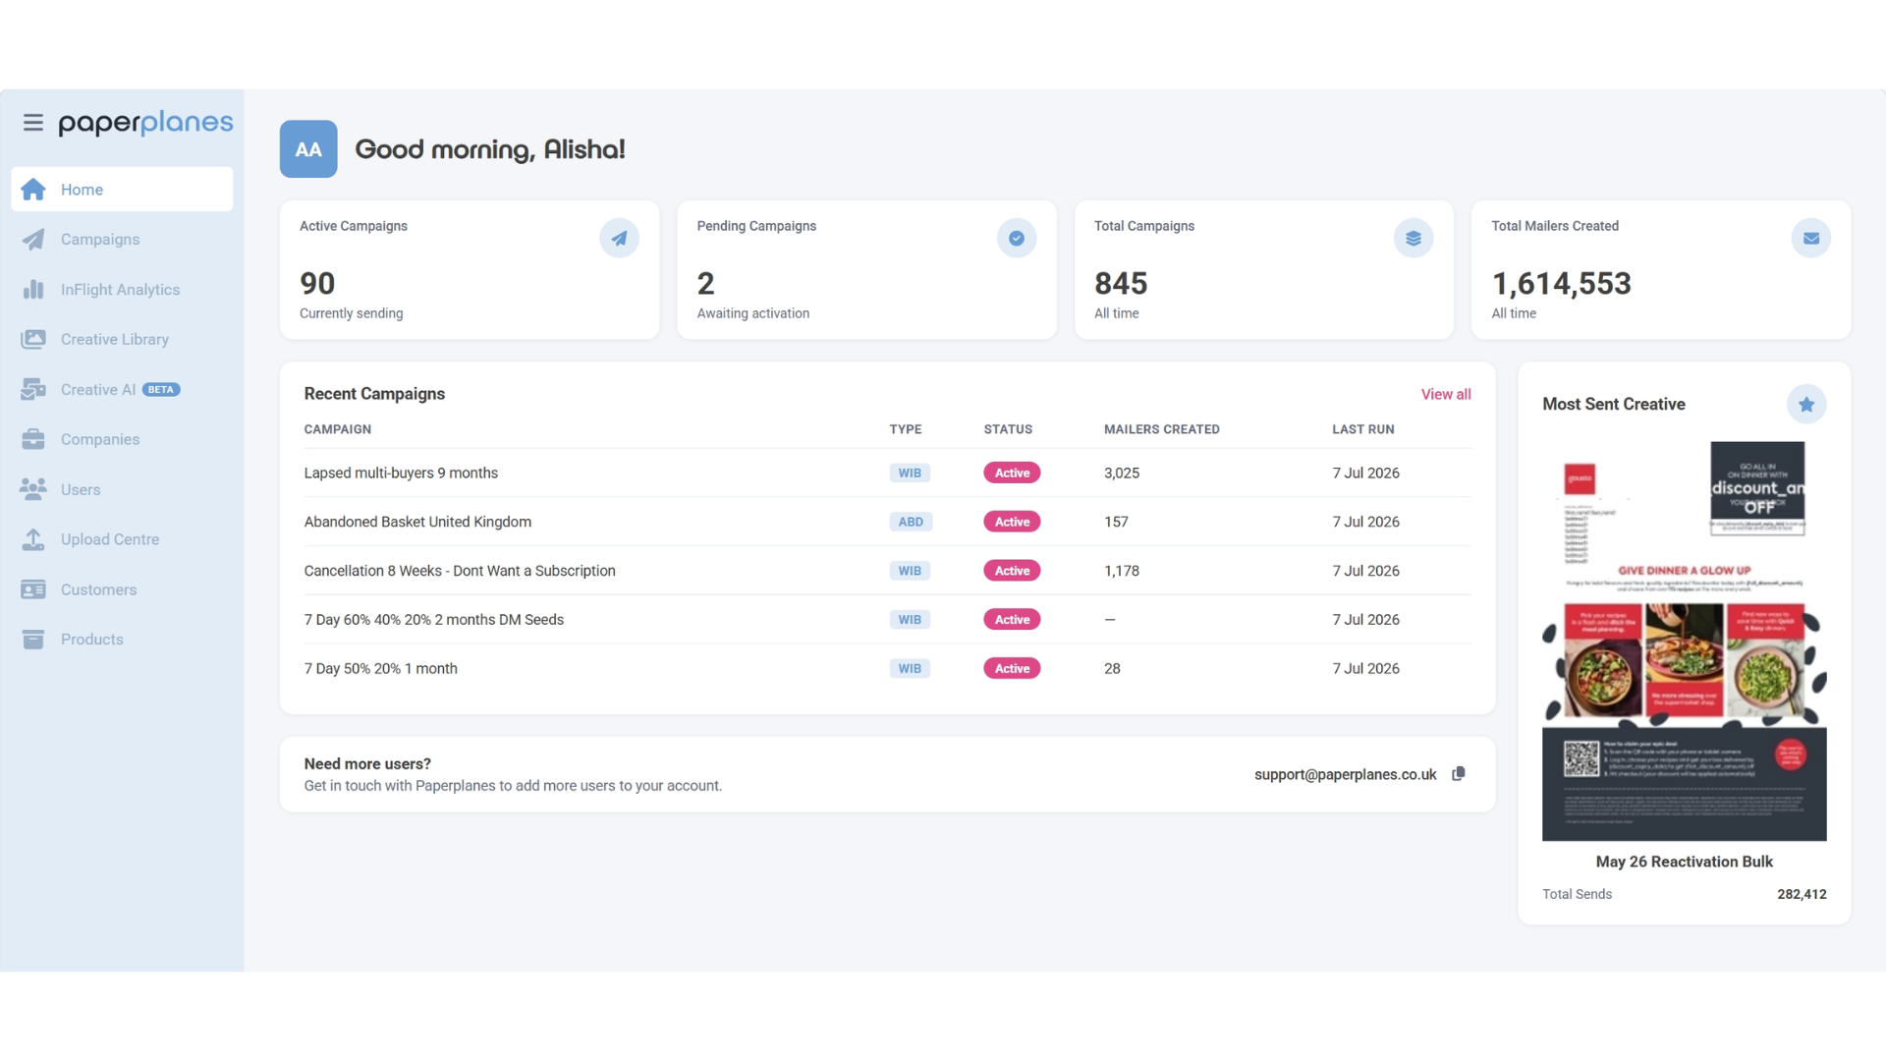Click the STATUS column header

pos(1008,429)
